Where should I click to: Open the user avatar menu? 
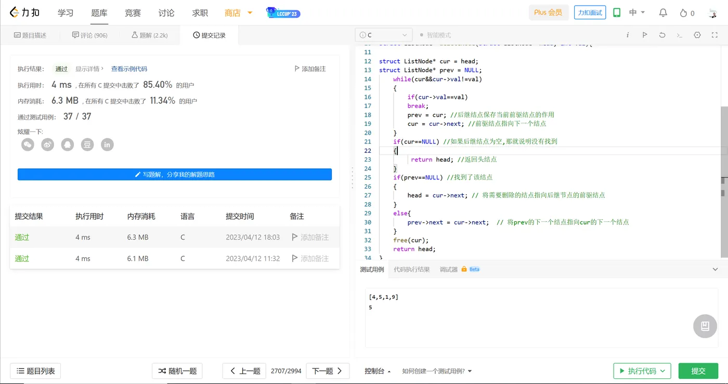click(712, 13)
